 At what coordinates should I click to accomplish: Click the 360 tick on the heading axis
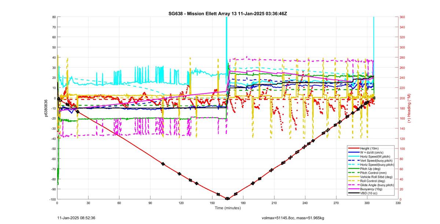(402, 17)
